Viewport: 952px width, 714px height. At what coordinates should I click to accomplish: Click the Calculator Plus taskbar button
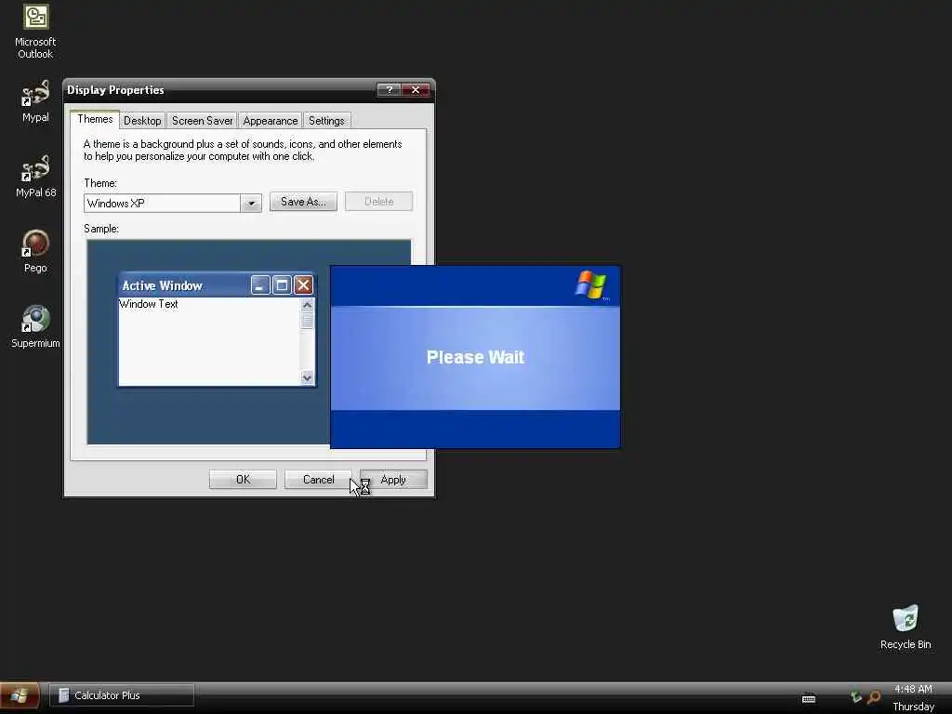pyautogui.click(x=122, y=695)
